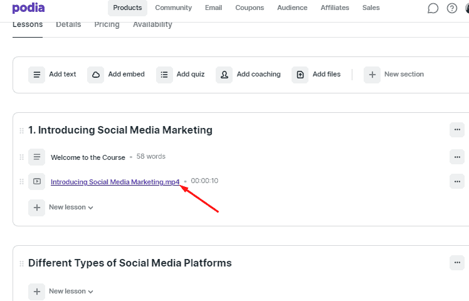Screen dimensions: 469x301
Task: Click the New section plus icon
Action: click(x=372, y=75)
